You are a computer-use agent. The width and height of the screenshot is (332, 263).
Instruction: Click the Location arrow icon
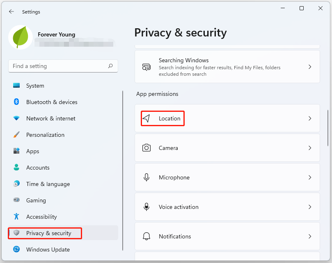pyautogui.click(x=147, y=118)
